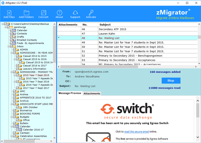Switch to the Message Preview tab
Viewport: 201px width, 143px height.
(70, 93)
